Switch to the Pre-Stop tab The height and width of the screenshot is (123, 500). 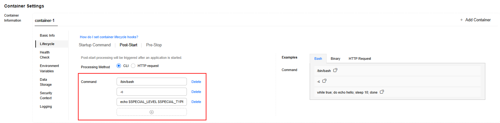[154, 45]
